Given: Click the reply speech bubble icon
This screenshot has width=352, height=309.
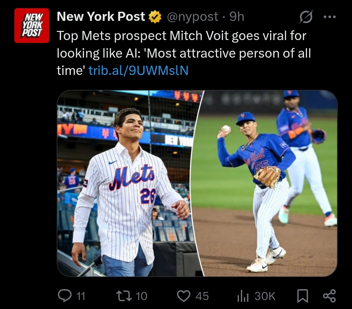Looking at the screenshot, I should pyautogui.click(x=65, y=296).
